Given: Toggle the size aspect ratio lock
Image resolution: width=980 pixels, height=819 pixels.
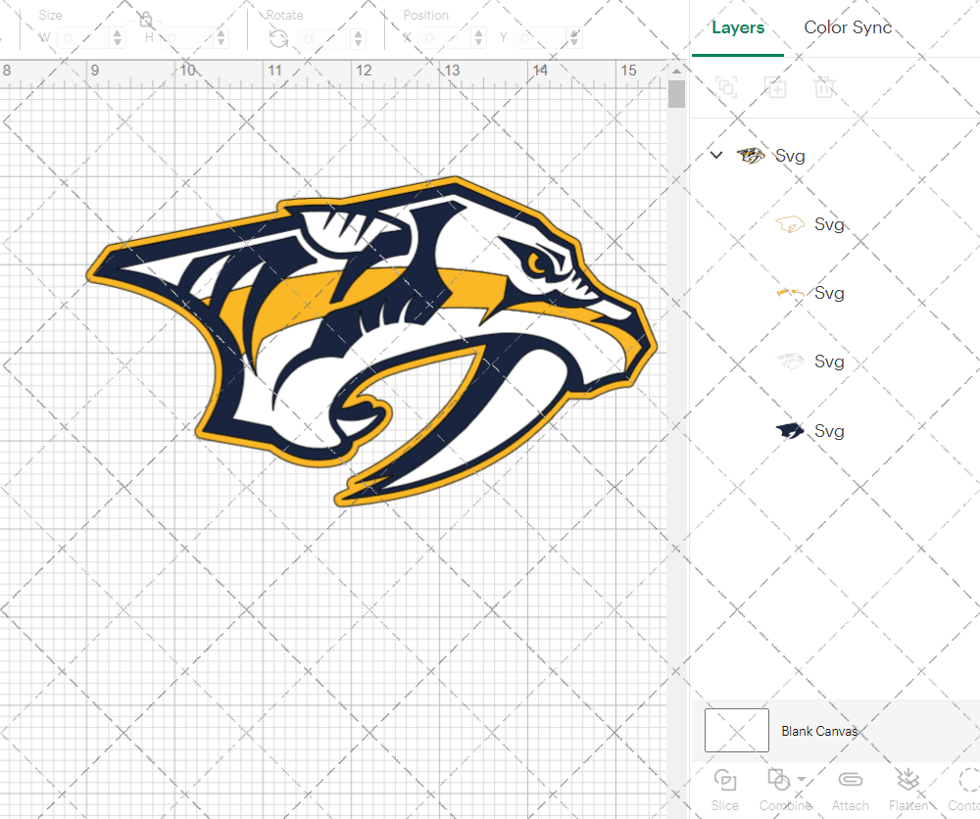Looking at the screenshot, I should point(146,20).
